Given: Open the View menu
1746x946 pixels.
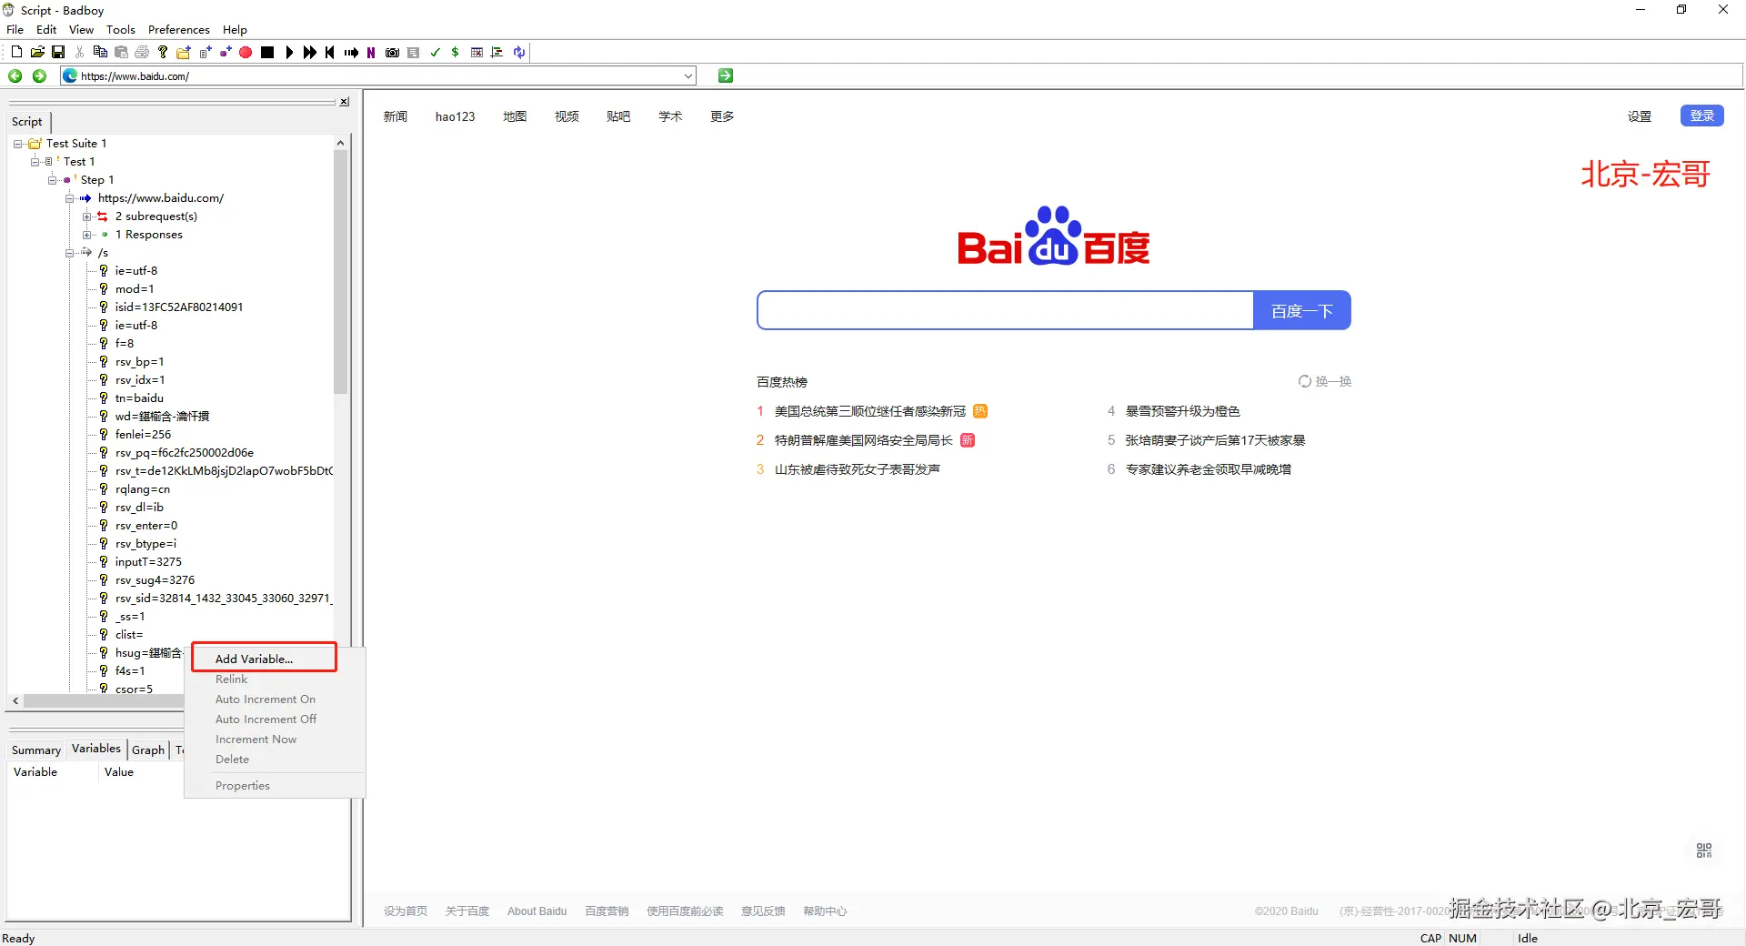Looking at the screenshot, I should (82, 30).
